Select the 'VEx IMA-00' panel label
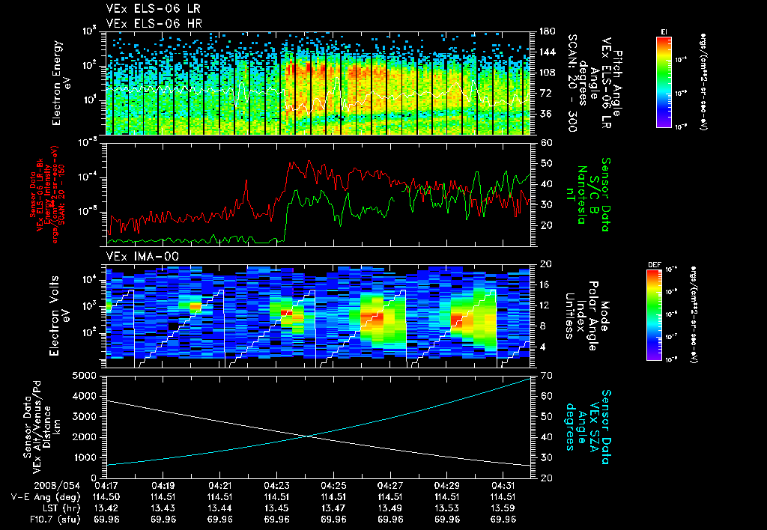The image size is (767, 530). (x=142, y=257)
